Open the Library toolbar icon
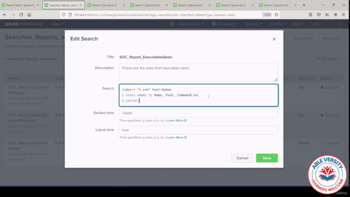 pyautogui.click(x=327, y=15)
